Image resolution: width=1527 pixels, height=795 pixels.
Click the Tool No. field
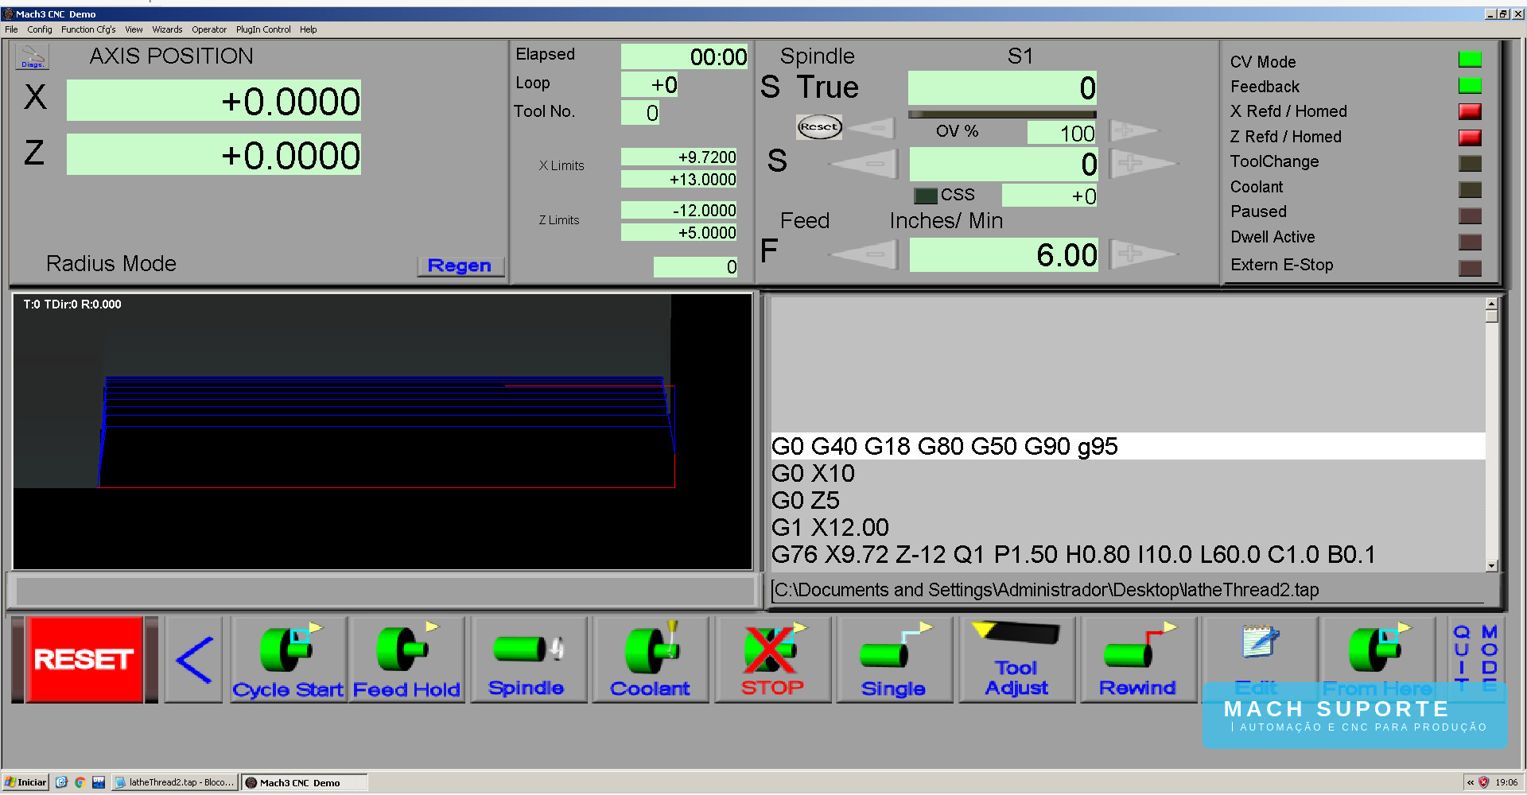[x=640, y=113]
